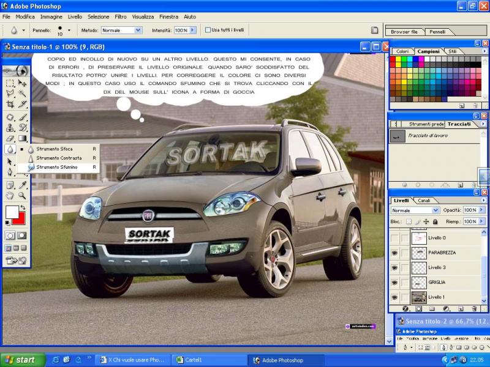Select the Healing Brush tool

pyautogui.click(x=10, y=117)
